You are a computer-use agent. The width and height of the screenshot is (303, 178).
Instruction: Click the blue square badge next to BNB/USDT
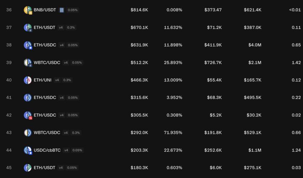coord(62,10)
